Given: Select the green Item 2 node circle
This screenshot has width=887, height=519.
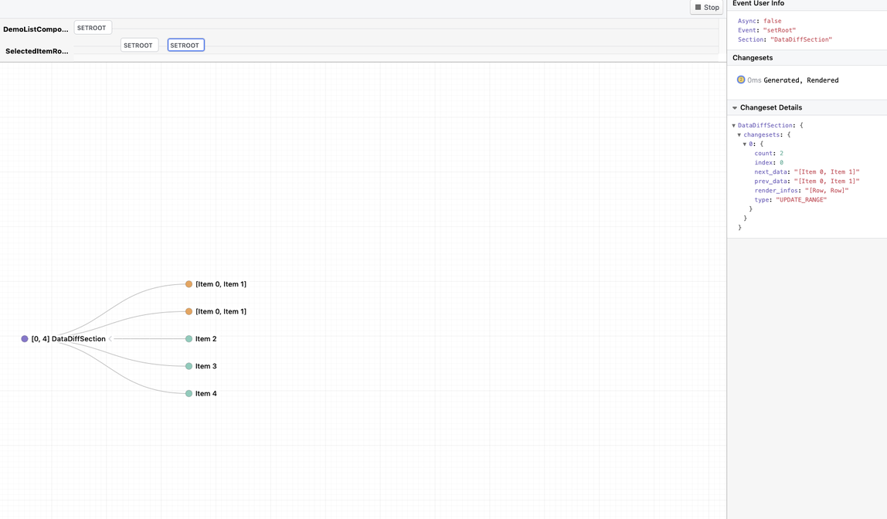Looking at the screenshot, I should tap(189, 339).
